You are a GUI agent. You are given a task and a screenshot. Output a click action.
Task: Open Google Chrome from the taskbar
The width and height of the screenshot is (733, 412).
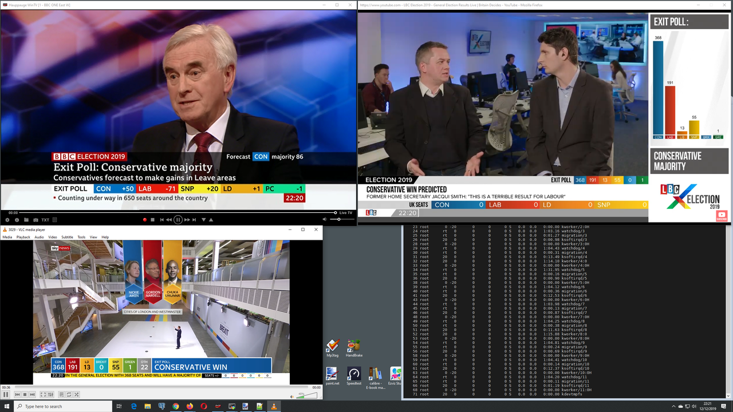pos(176,406)
